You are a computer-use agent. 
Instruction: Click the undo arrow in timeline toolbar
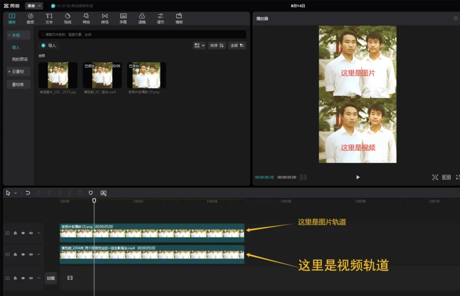pos(28,193)
